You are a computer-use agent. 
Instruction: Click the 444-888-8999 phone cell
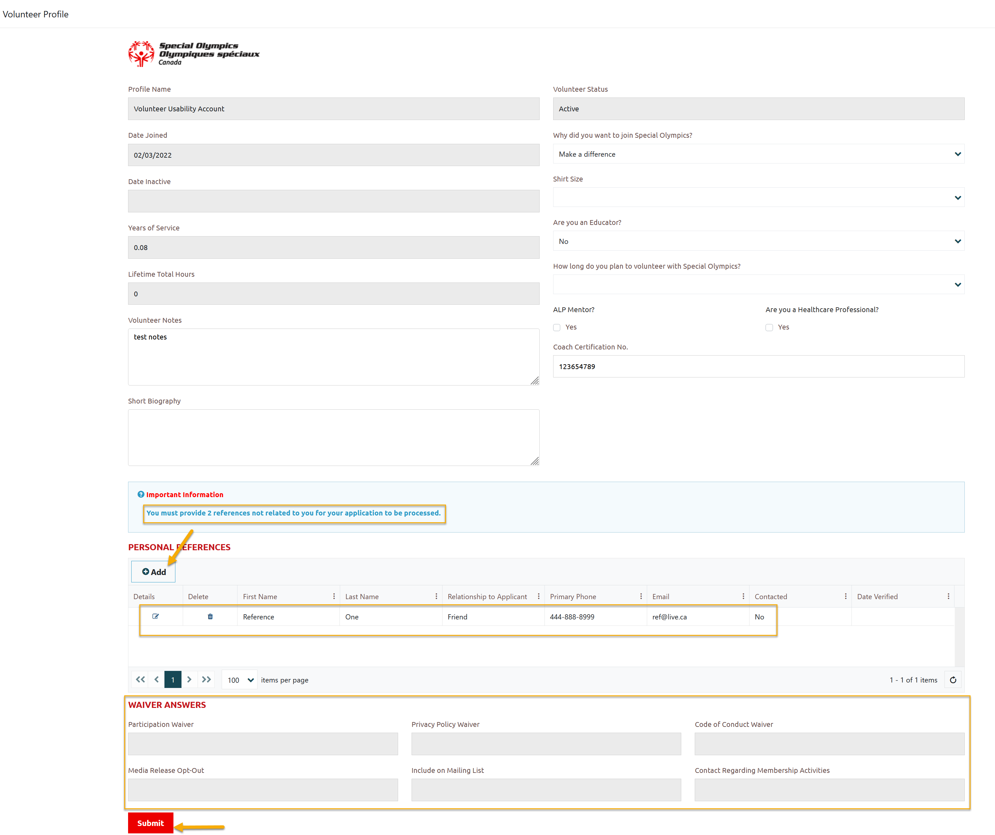[x=595, y=617]
